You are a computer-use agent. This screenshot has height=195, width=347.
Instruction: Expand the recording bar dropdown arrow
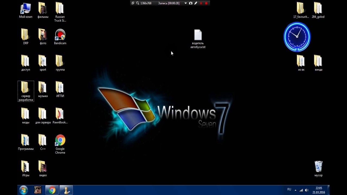(x=186, y=3)
